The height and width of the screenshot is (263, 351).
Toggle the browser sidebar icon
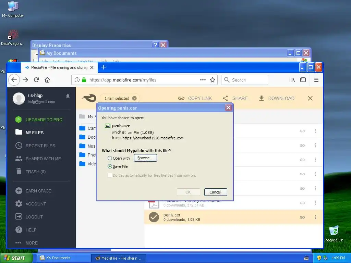click(303, 80)
